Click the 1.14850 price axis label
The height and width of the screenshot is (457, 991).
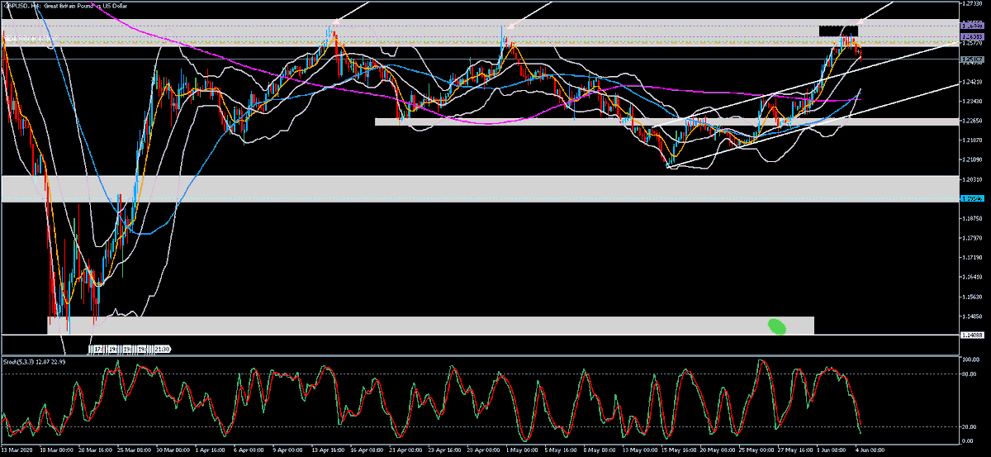point(972,316)
